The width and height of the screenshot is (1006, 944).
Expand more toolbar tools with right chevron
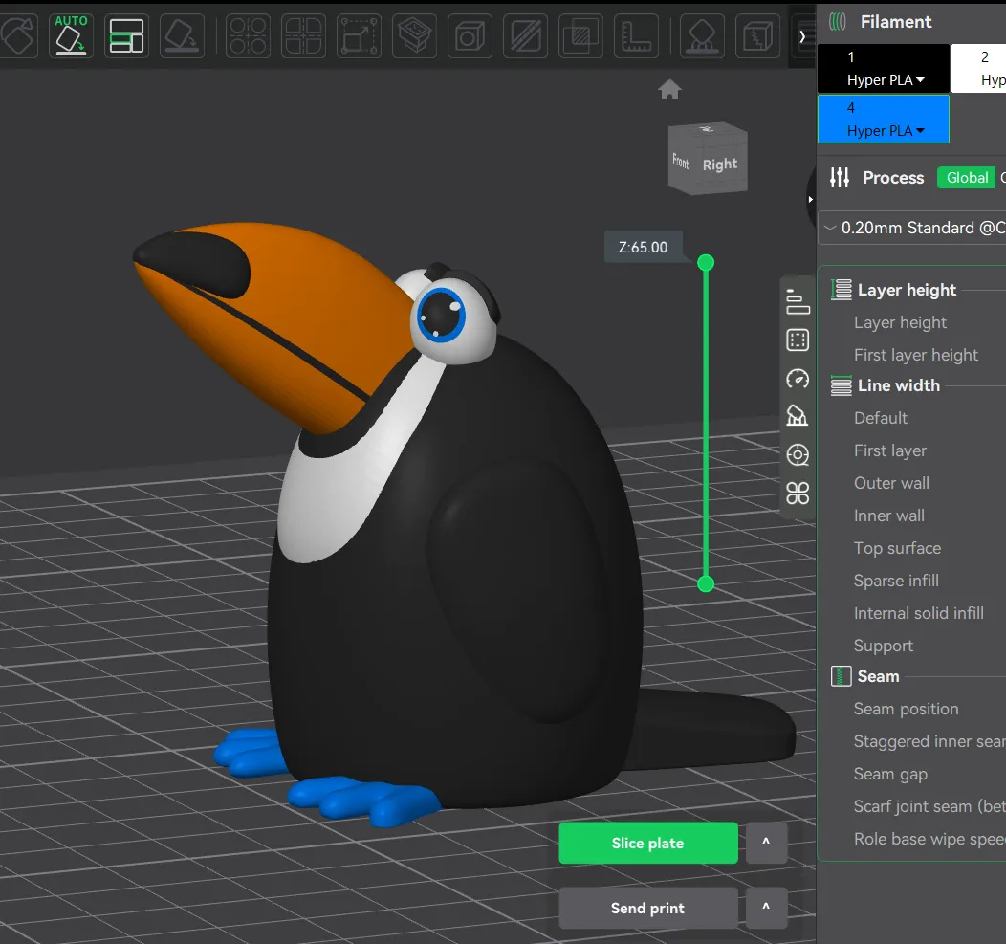(802, 36)
